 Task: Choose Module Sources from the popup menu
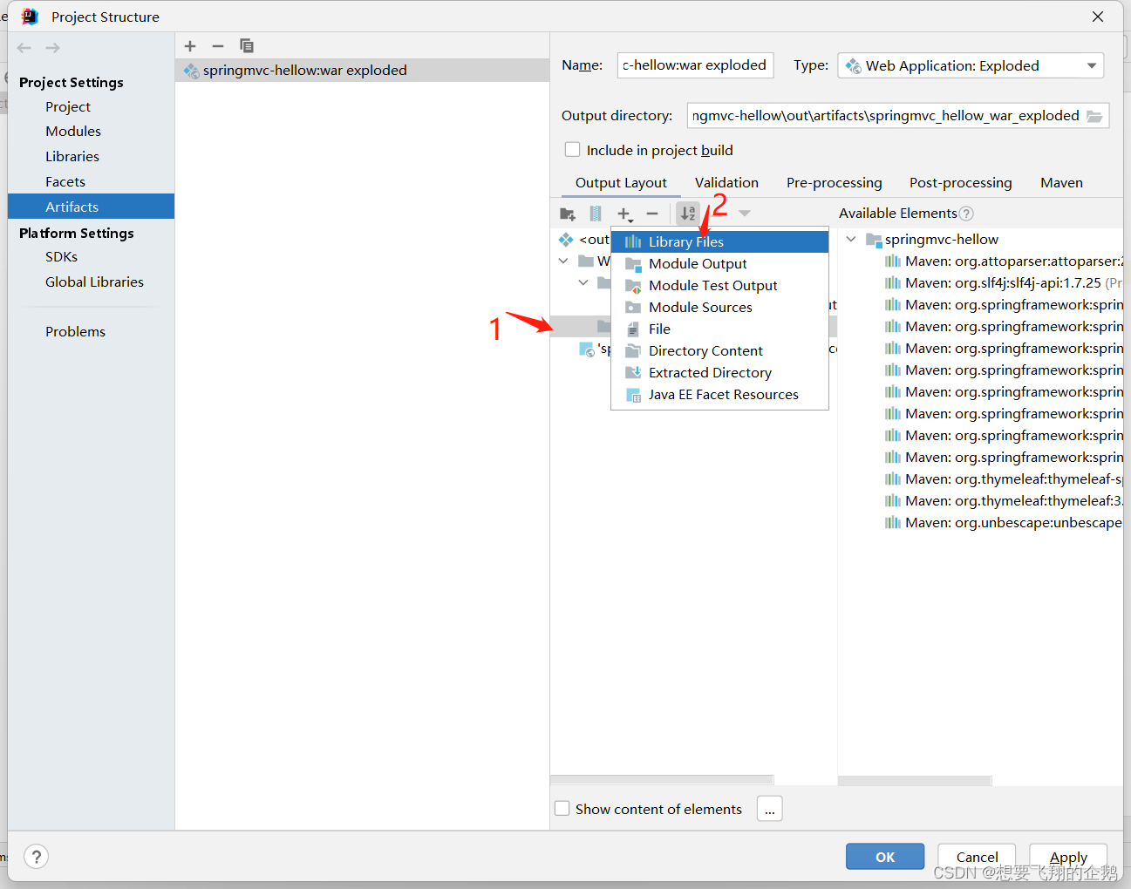point(719,308)
